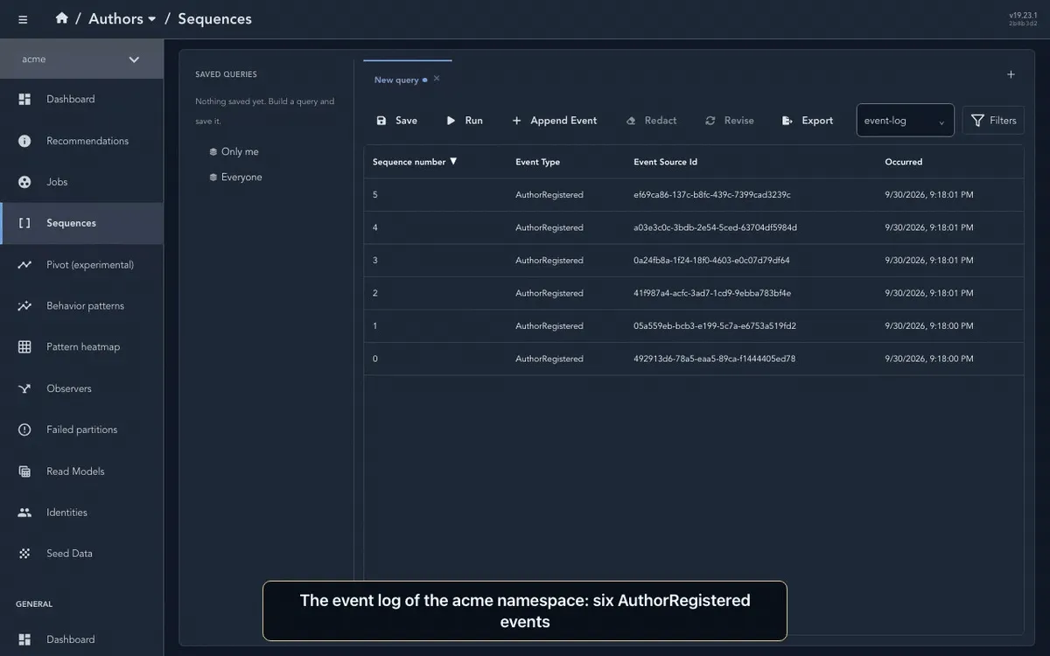Image resolution: width=1050 pixels, height=656 pixels.
Task: Switch to the New query tab
Action: (x=396, y=80)
